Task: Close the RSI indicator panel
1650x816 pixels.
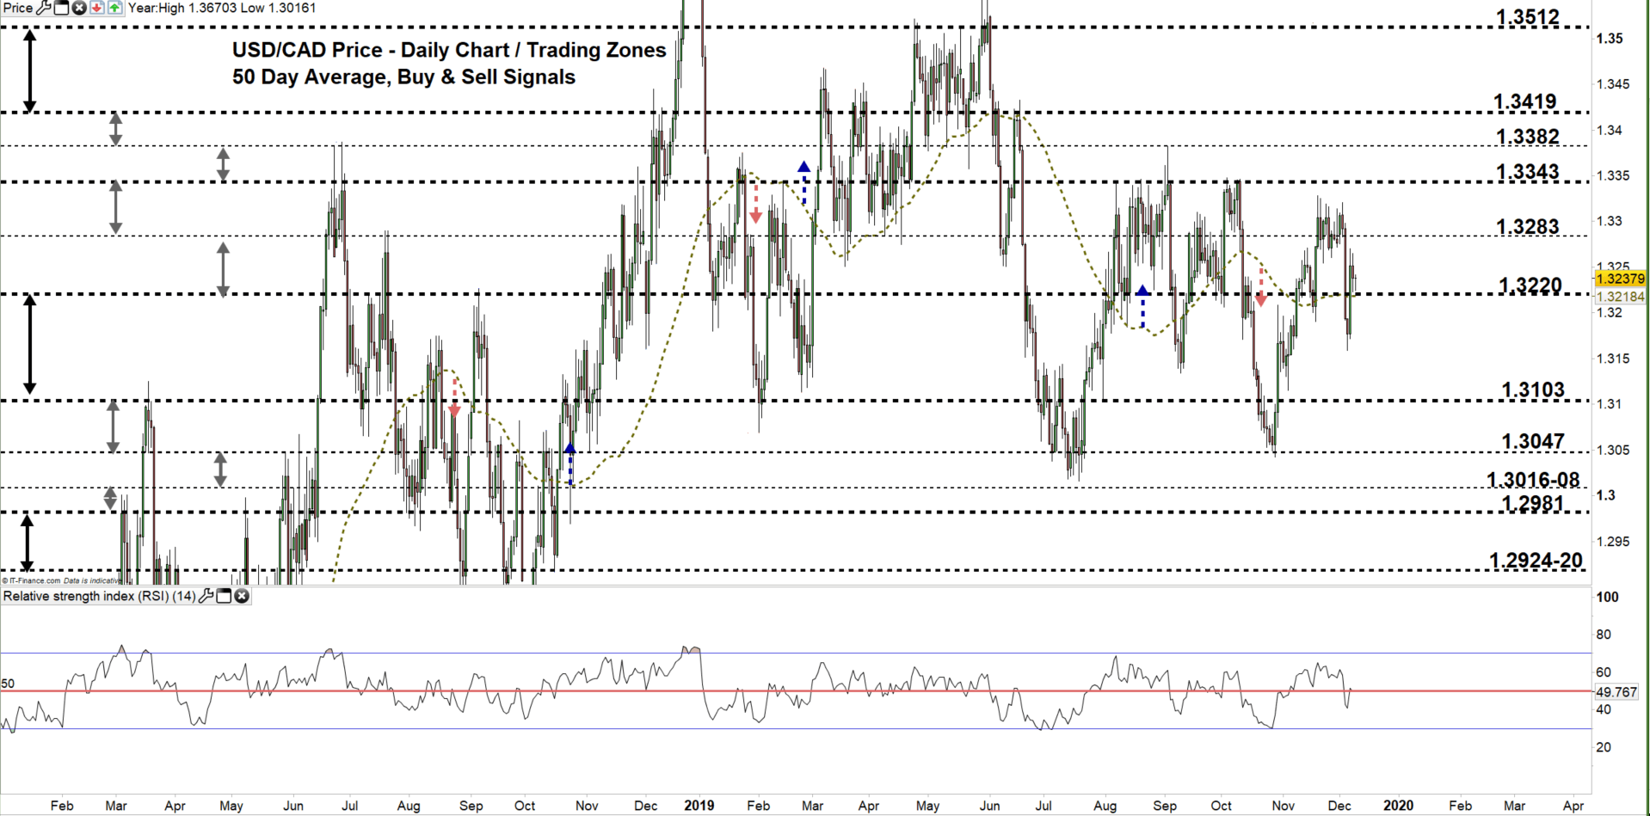Action: click(x=242, y=596)
